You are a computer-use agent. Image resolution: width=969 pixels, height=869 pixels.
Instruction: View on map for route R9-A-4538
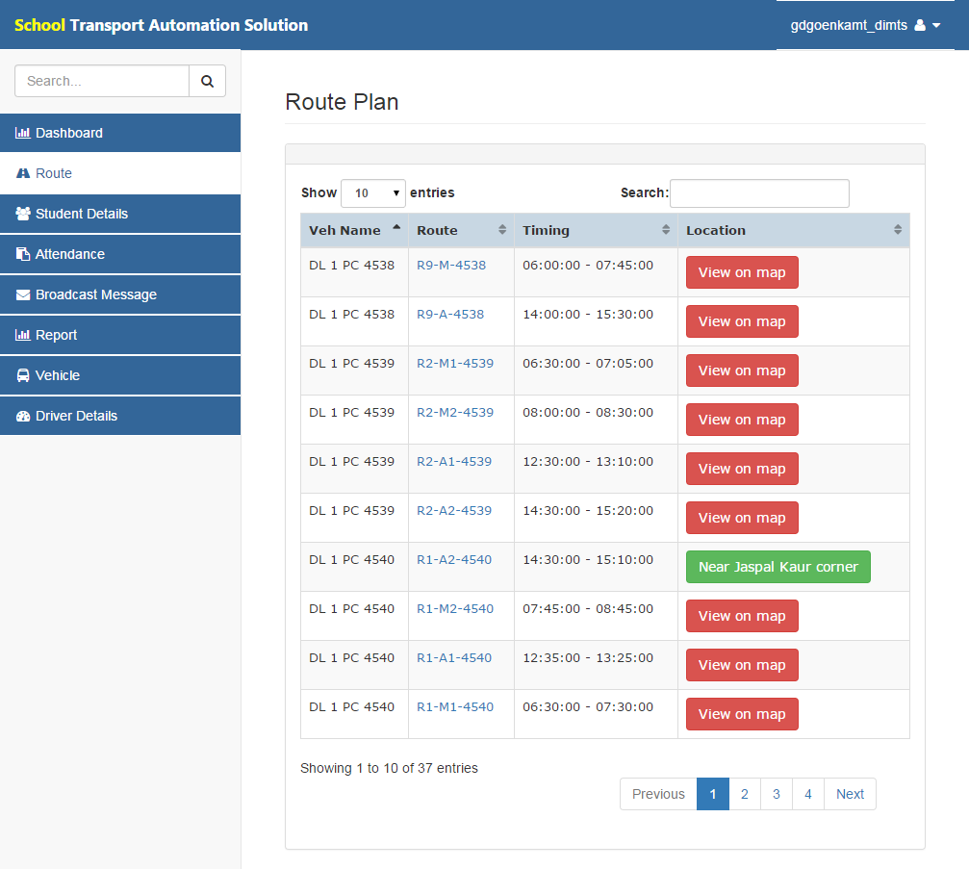pos(742,321)
